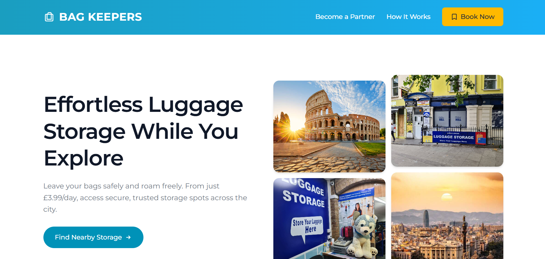This screenshot has height=259, width=545.
Task: Open the photo of the blue Luggage Storage sign
Action: (x=329, y=219)
